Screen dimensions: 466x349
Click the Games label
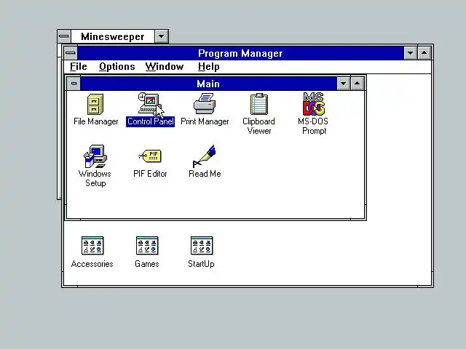pyautogui.click(x=147, y=264)
